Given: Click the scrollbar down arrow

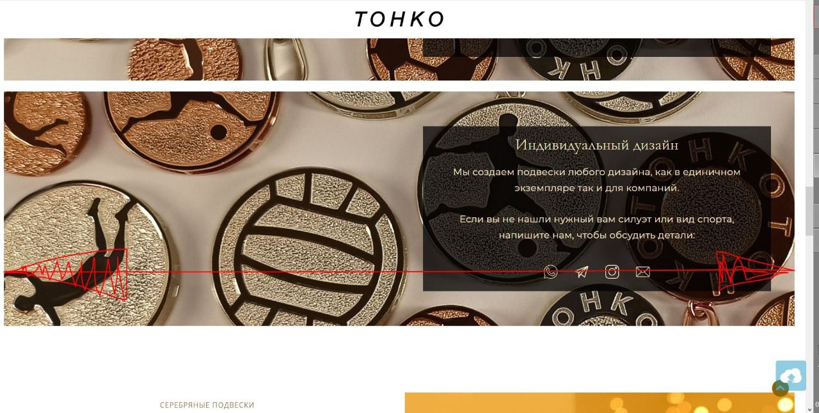Looking at the screenshot, I should pyautogui.click(x=809, y=407).
